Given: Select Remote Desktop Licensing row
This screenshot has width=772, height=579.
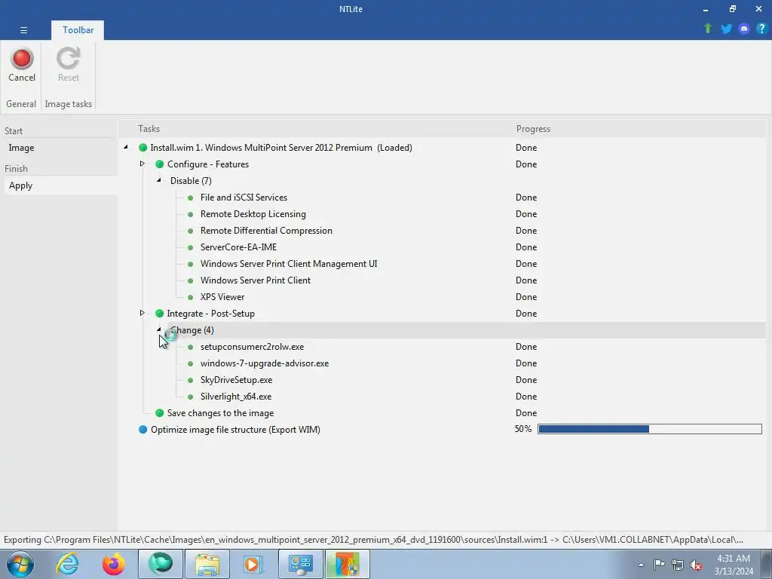Looking at the screenshot, I should coord(253,214).
